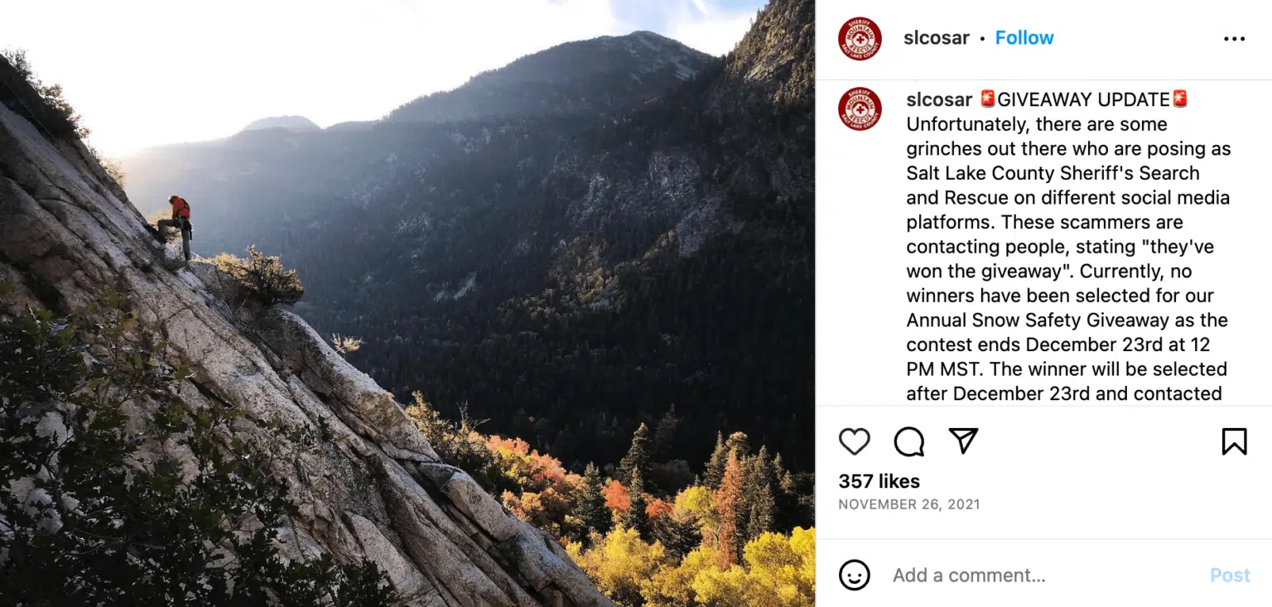The width and height of the screenshot is (1272, 607).
Task: Open the three-dot more options menu
Action: [1234, 39]
